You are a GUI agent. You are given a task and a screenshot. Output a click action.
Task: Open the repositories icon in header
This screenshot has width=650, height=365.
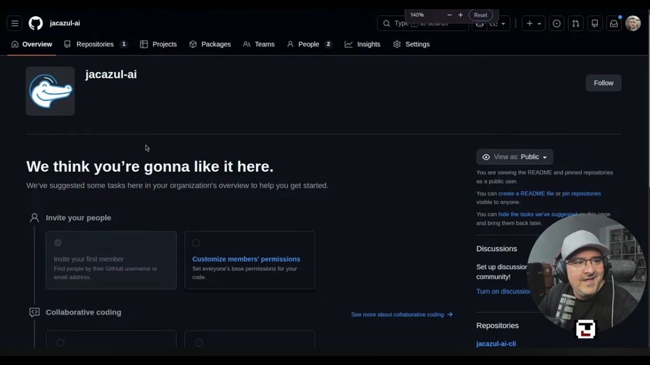pos(595,23)
